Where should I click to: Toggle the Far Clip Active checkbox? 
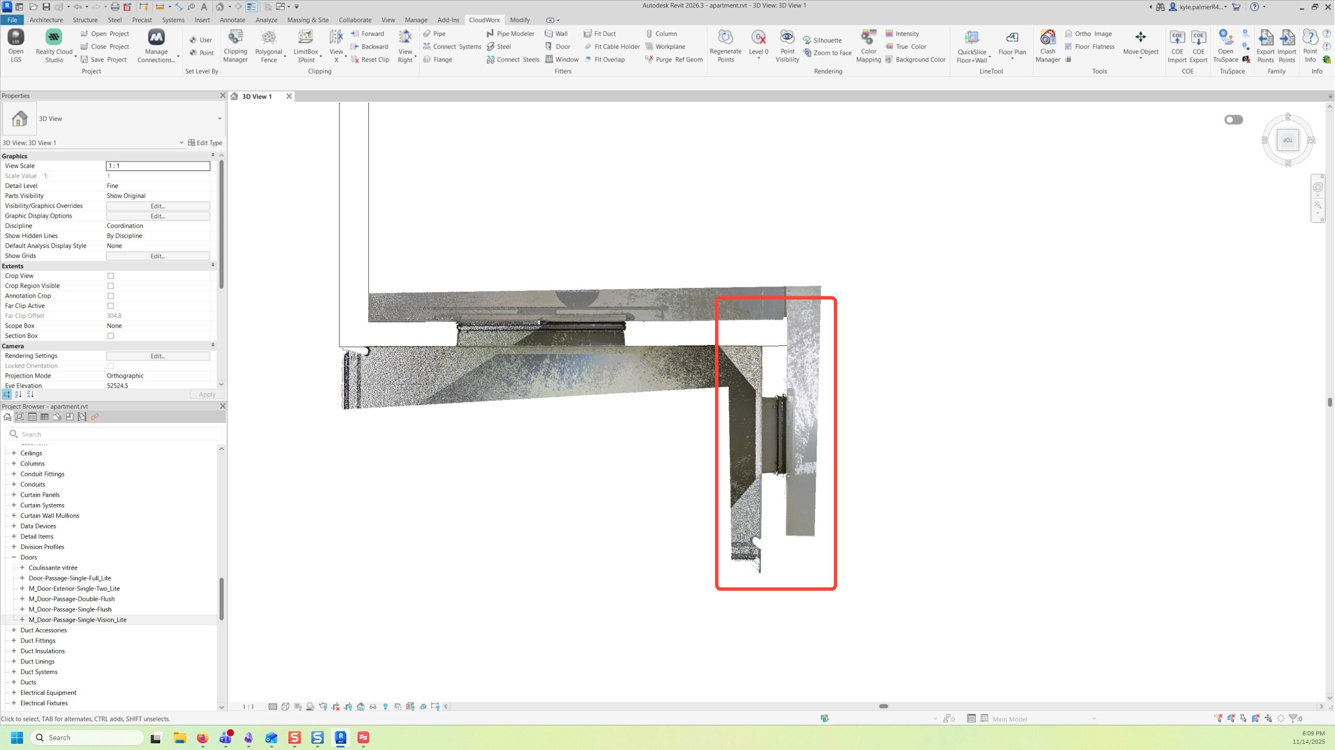111,306
